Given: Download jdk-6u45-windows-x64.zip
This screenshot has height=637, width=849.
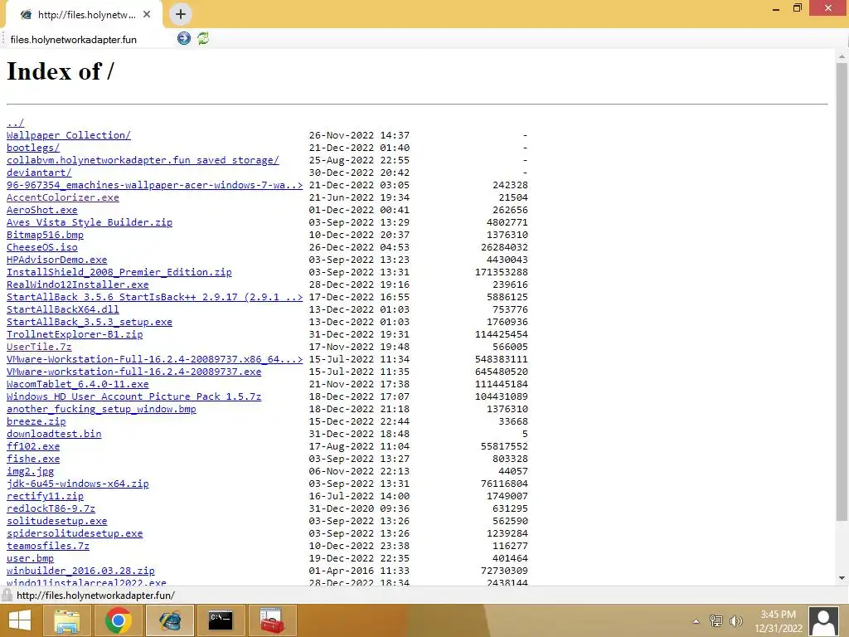Looking at the screenshot, I should coord(77,484).
